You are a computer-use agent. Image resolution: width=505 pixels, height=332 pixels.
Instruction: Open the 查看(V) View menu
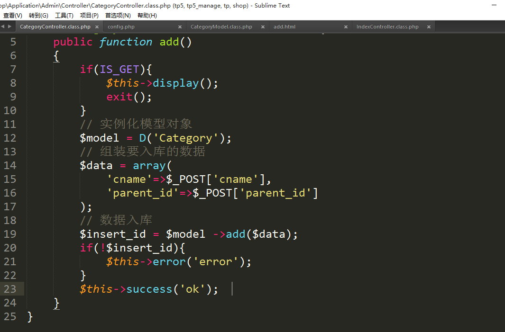pyautogui.click(x=12, y=16)
